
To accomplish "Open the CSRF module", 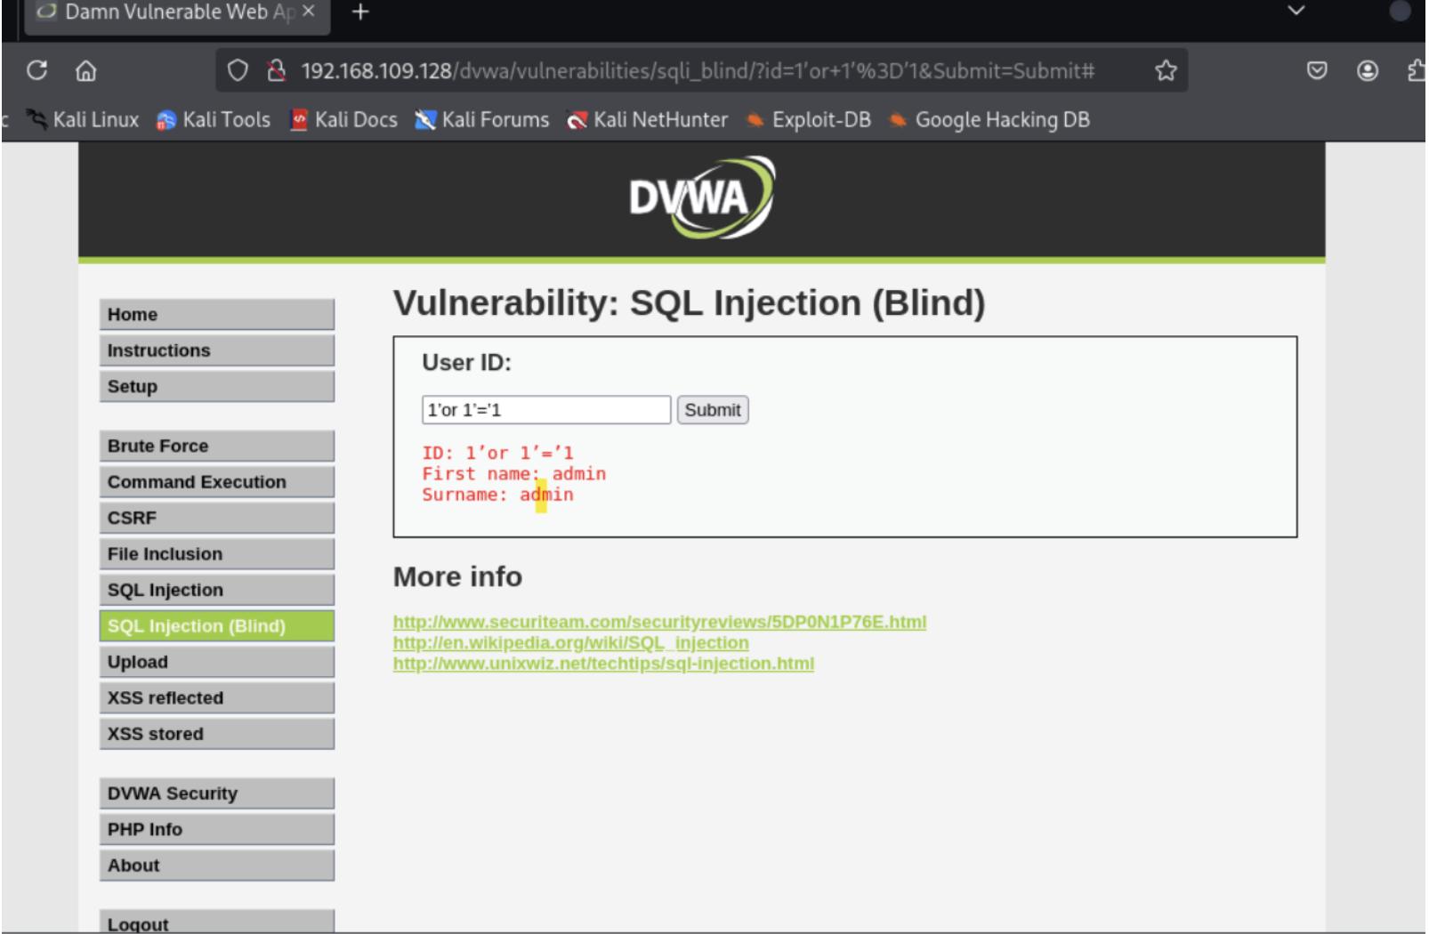I will pyautogui.click(x=217, y=518).
